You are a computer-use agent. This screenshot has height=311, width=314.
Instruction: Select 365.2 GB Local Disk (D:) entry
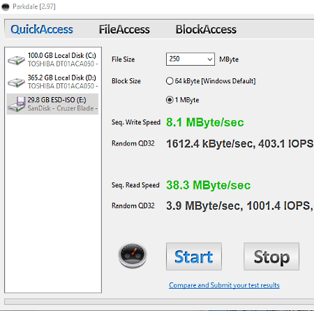click(x=52, y=82)
